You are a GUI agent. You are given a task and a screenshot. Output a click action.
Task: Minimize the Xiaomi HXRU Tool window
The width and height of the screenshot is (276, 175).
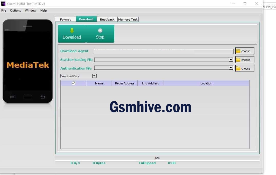point(233,4)
